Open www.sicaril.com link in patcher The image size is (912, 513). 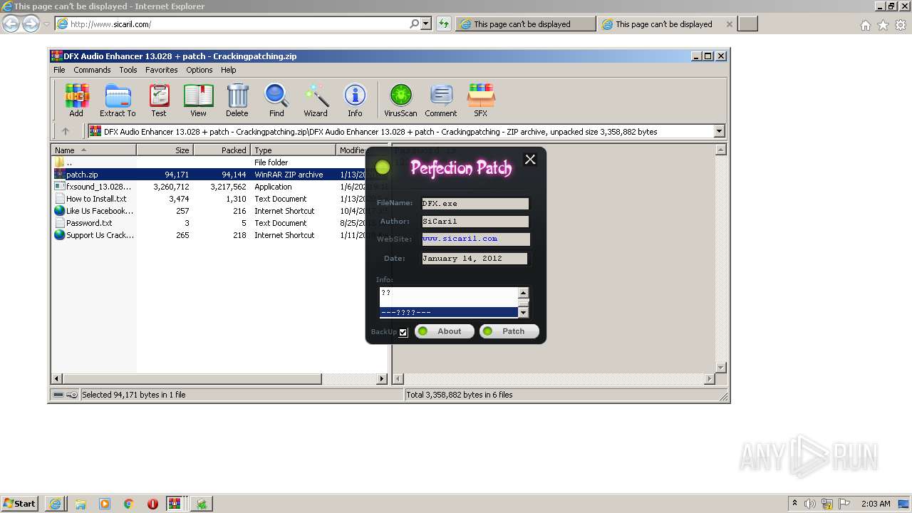pyautogui.click(x=460, y=239)
